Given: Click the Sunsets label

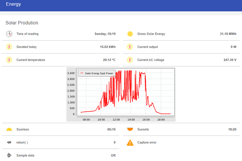Looking at the screenshot, I should [x=143, y=129].
